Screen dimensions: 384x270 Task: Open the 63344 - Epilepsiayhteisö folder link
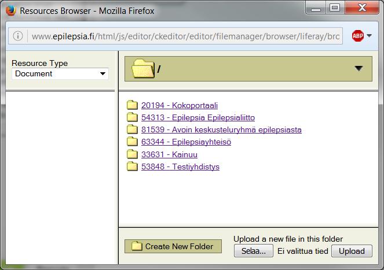tap(186, 142)
